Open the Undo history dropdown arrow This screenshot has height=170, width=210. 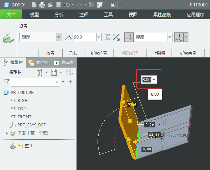point(73,5)
